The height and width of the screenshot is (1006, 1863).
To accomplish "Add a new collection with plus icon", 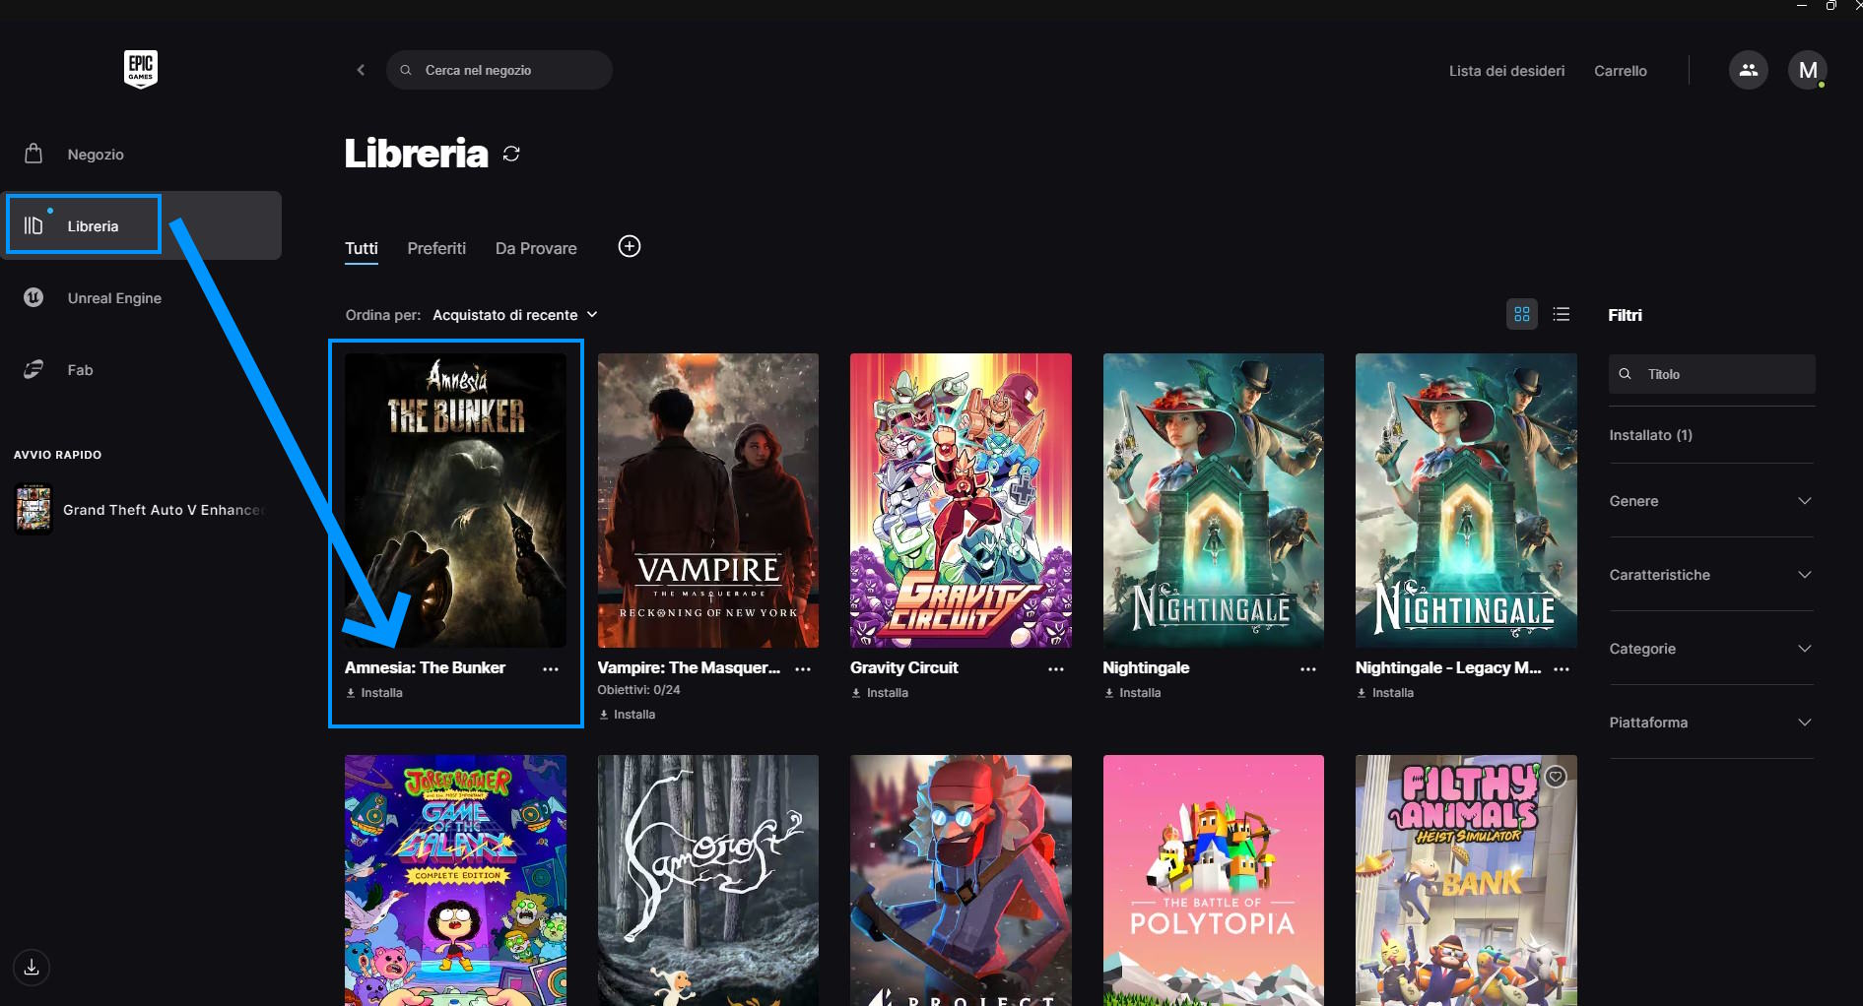I will [x=629, y=246].
